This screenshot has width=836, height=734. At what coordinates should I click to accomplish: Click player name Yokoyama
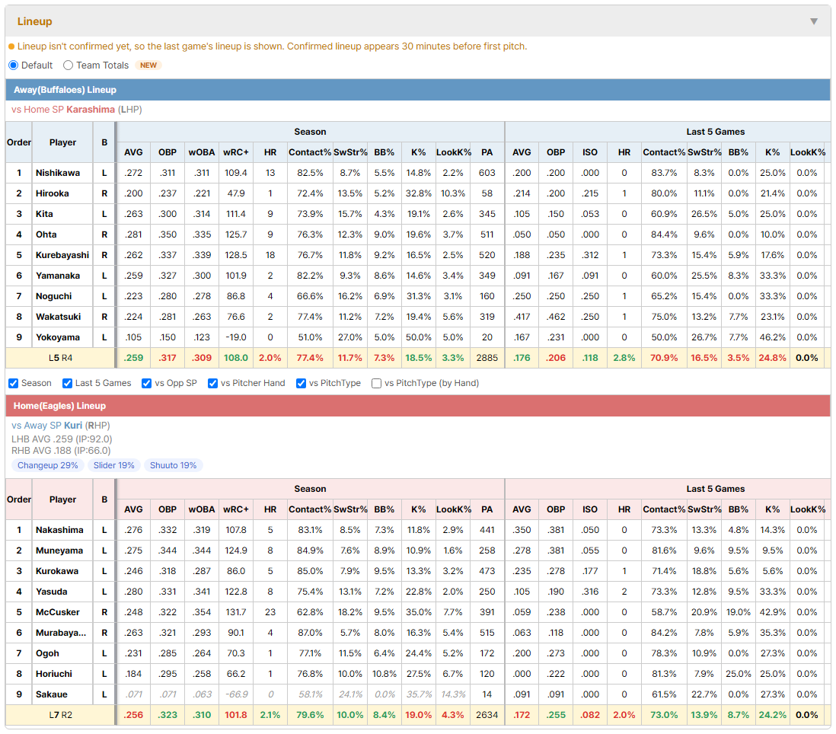(58, 337)
